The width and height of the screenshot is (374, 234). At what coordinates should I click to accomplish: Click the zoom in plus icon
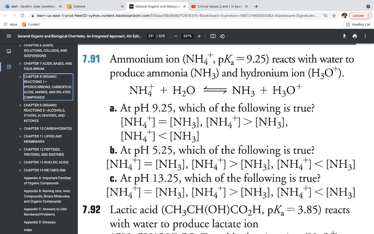tap(199, 36)
